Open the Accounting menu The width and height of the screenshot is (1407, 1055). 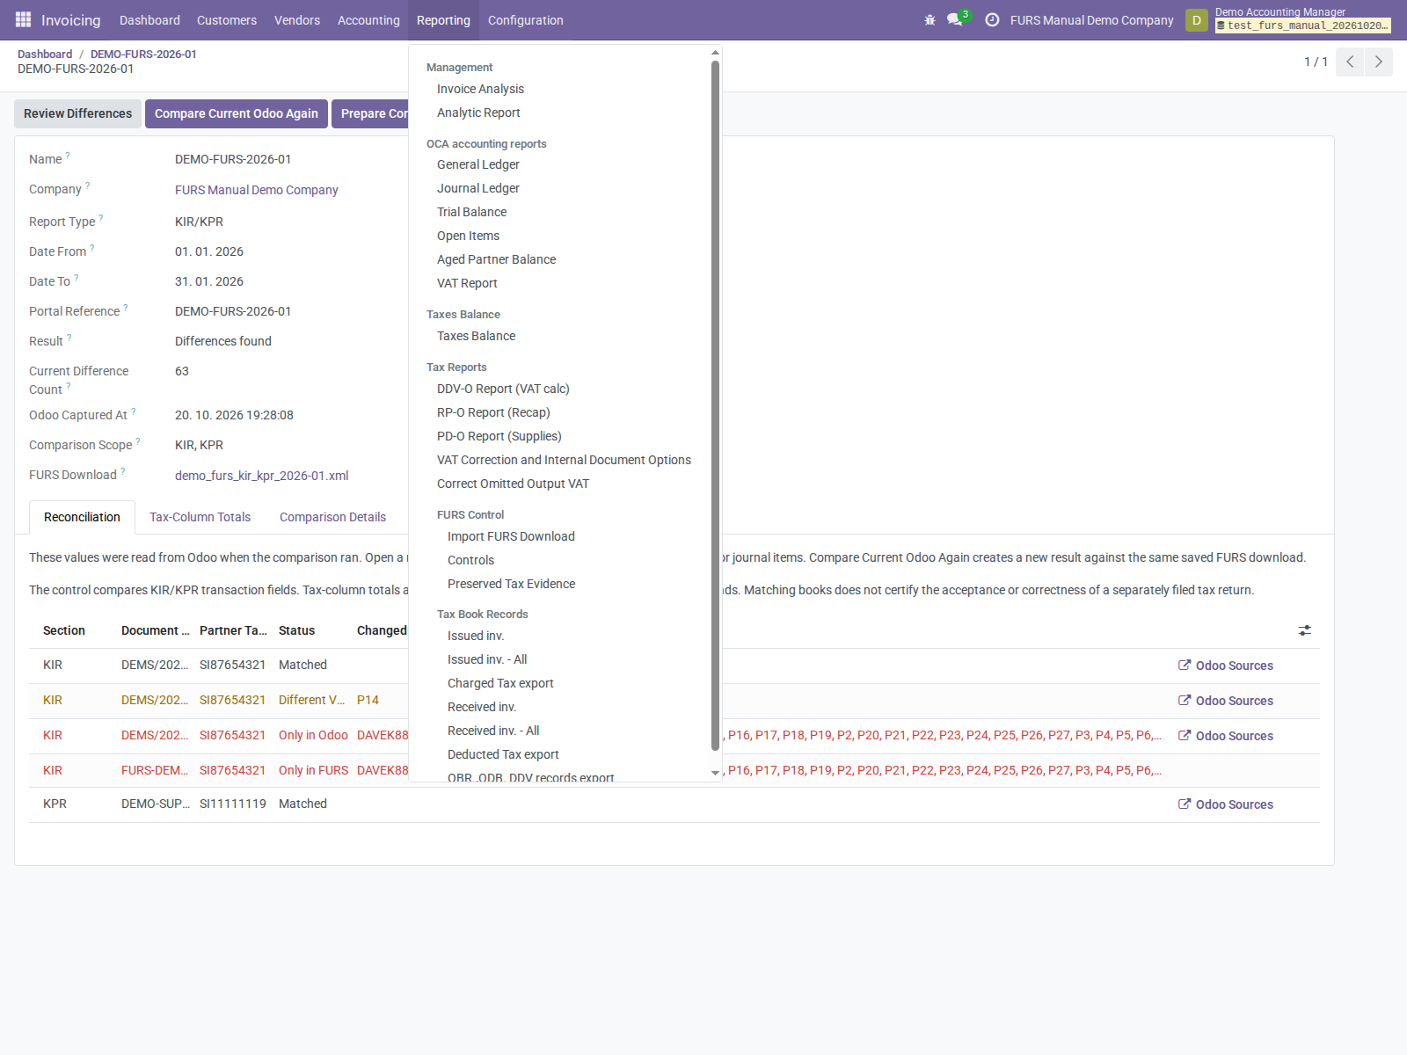pos(368,20)
